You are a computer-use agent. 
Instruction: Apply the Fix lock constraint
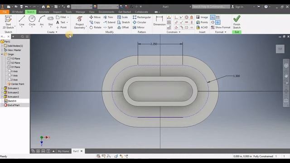point(192,17)
